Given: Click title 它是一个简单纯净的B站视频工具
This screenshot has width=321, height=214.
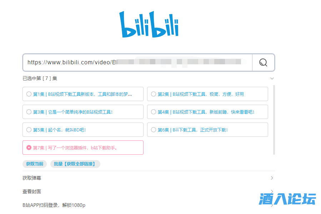Looking at the screenshot, I should [x=80, y=112].
